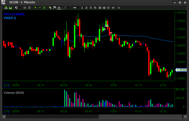The height and width of the screenshot is (121, 189).
Task: Select the pointer arrow tool
Action: click(50, 8)
